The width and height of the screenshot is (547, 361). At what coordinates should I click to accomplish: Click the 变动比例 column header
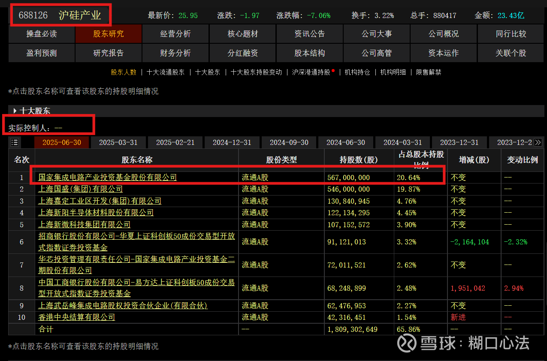(523, 160)
